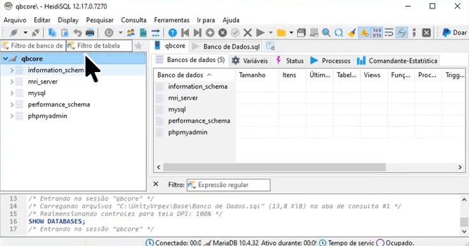Open the Ajuda menu

(x=231, y=20)
